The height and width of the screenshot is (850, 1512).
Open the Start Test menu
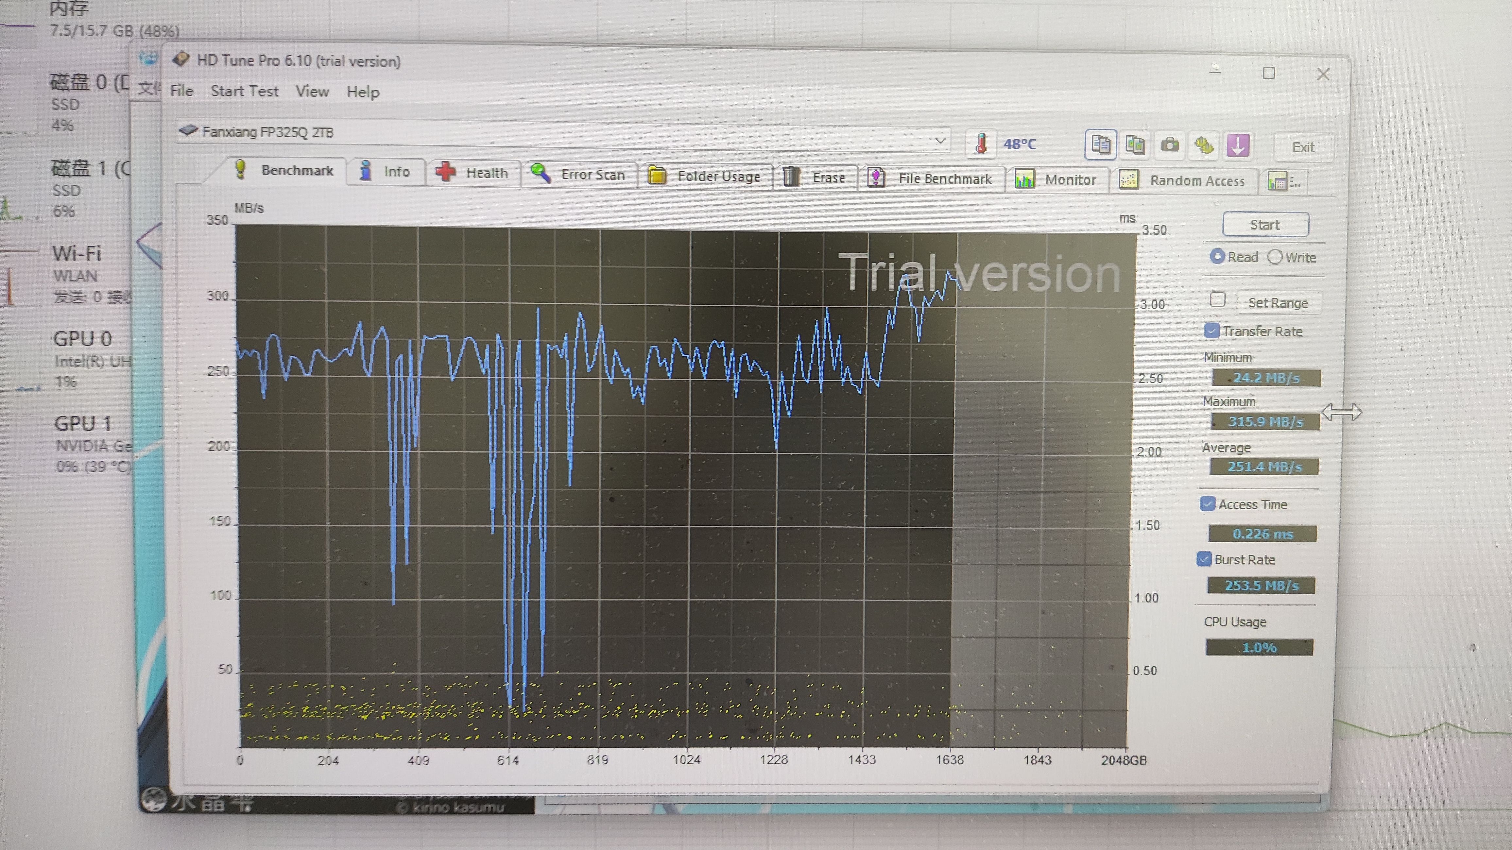coord(244,91)
